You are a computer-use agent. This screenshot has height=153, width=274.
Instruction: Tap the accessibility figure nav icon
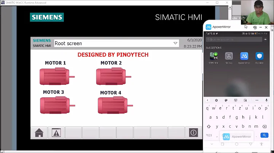(261, 144)
